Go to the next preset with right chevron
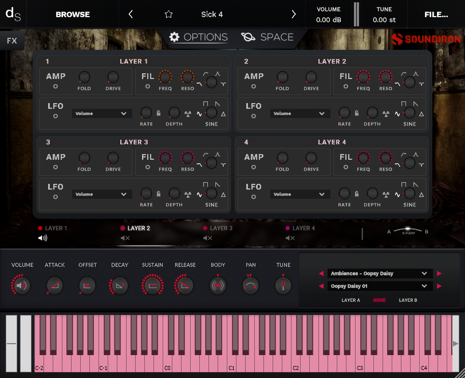Screen dimensions: 465x378 pos(294,14)
